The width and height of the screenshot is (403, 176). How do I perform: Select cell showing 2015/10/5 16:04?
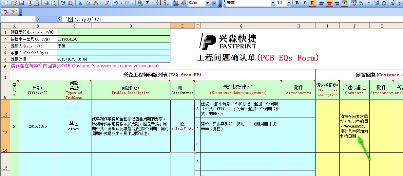click(x=113, y=59)
